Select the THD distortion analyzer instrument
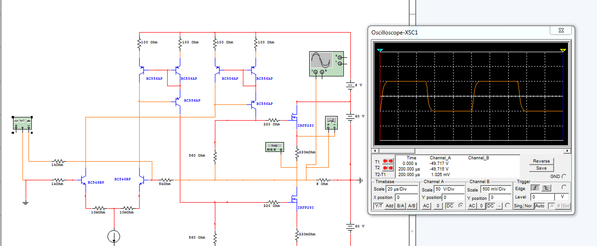The height and width of the screenshot is (246, 597). pyautogui.click(x=274, y=147)
